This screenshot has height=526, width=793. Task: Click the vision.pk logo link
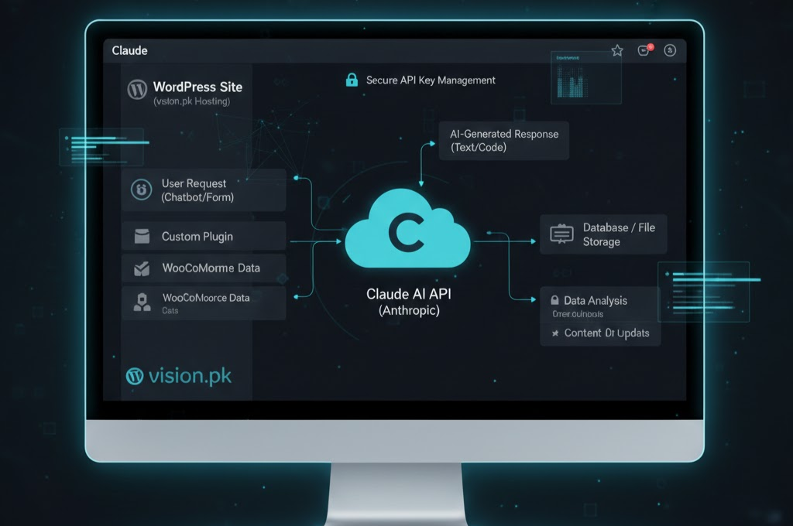(178, 376)
